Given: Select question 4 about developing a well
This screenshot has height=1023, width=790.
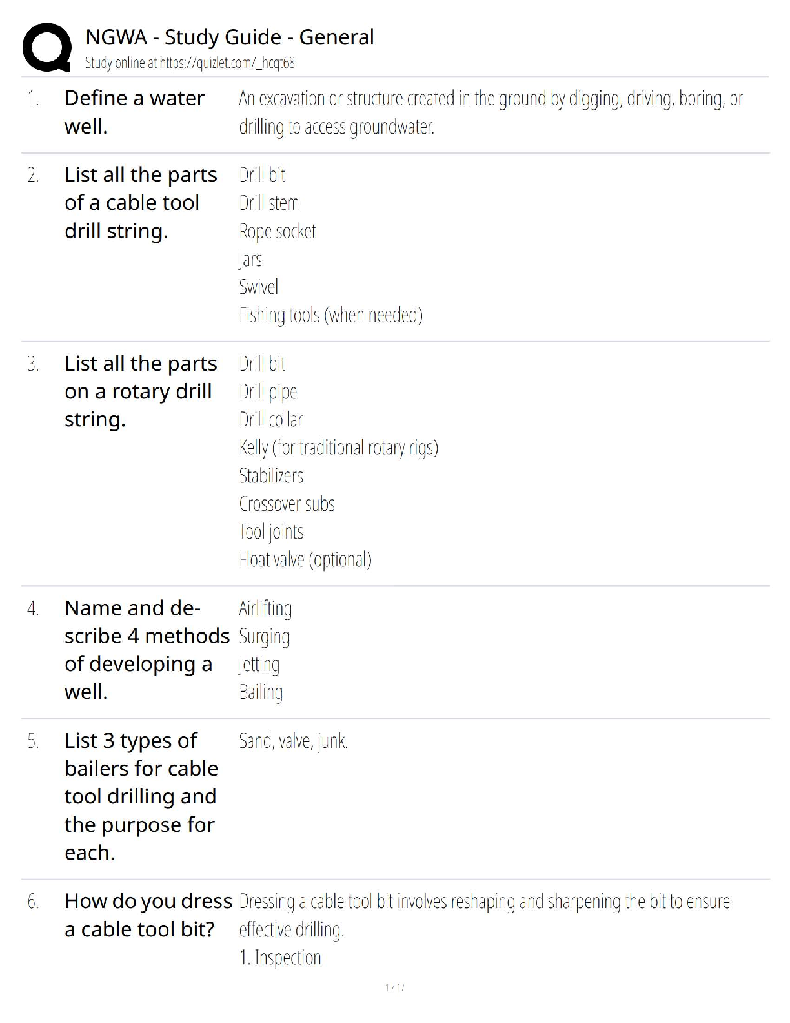Looking at the screenshot, I should 147,650.
